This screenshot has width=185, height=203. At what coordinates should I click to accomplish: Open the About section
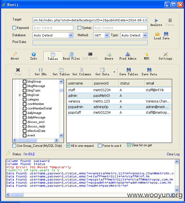coord(15,56)
